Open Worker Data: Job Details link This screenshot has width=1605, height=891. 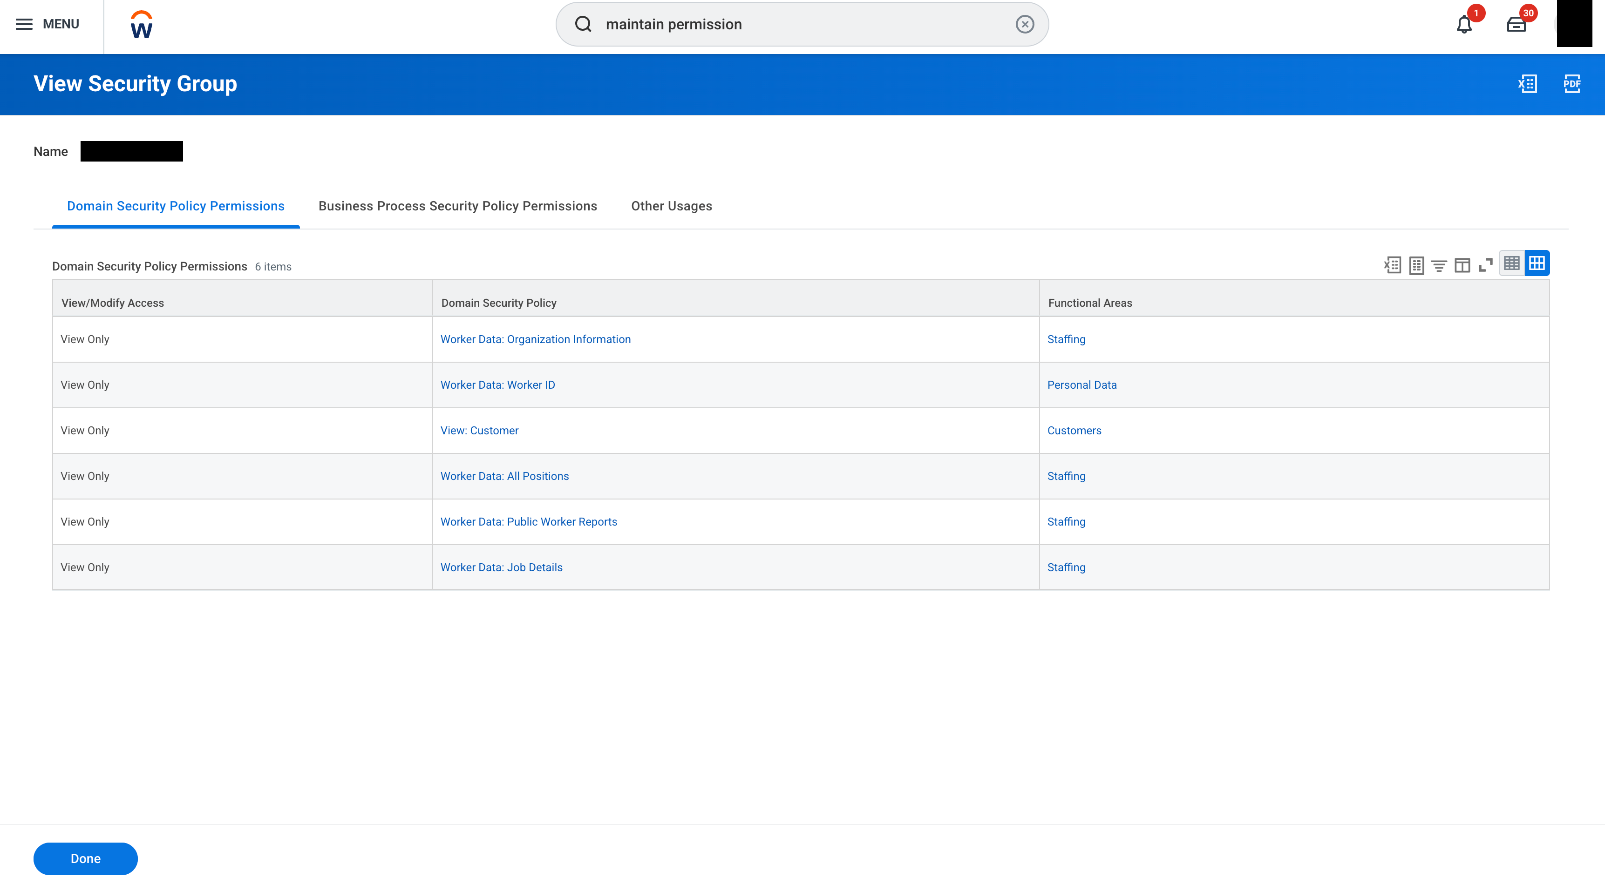pyautogui.click(x=502, y=568)
